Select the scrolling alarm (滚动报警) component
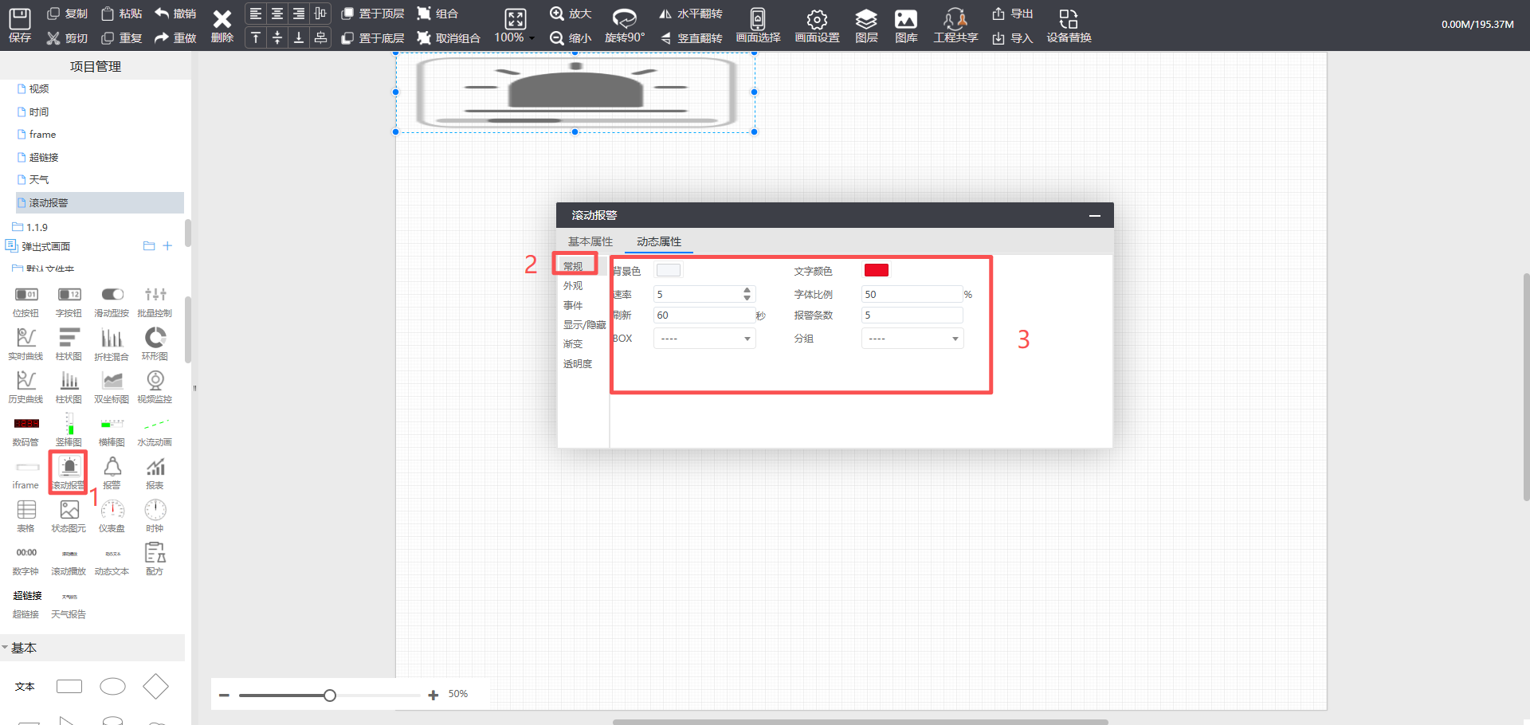Image resolution: width=1530 pixels, height=725 pixels. coord(69,472)
